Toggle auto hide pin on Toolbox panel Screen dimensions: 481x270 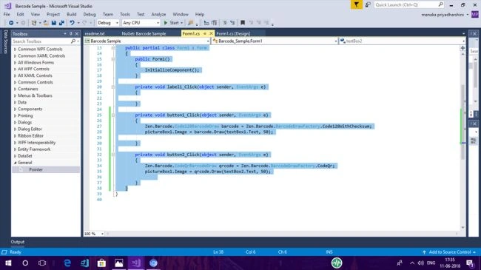71,34
